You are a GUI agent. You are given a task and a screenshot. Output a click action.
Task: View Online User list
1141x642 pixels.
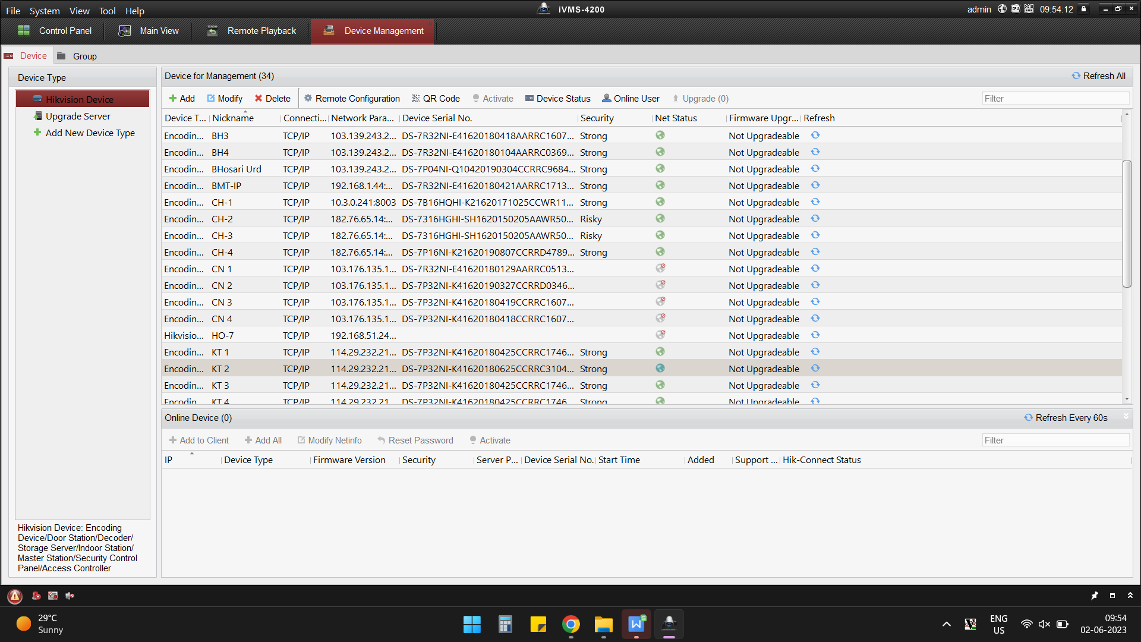631,99
